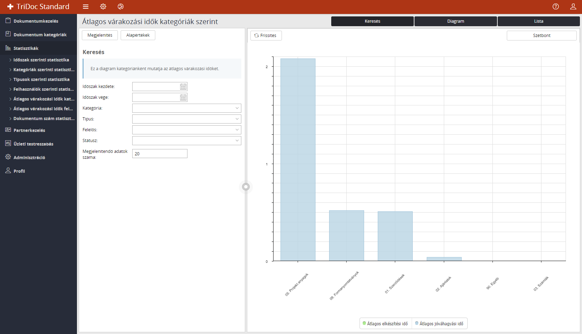The height and width of the screenshot is (334, 582).
Task: Open the Kategoria dropdown
Action: point(187,108)
